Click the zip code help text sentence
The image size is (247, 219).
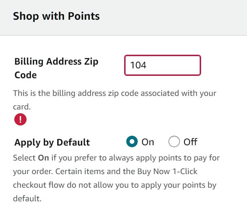114,93
